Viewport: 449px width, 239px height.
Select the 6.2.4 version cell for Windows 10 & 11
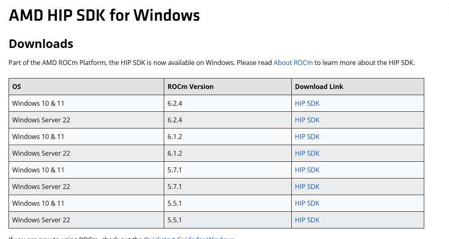pyautogui.click(x=175, y=103)
